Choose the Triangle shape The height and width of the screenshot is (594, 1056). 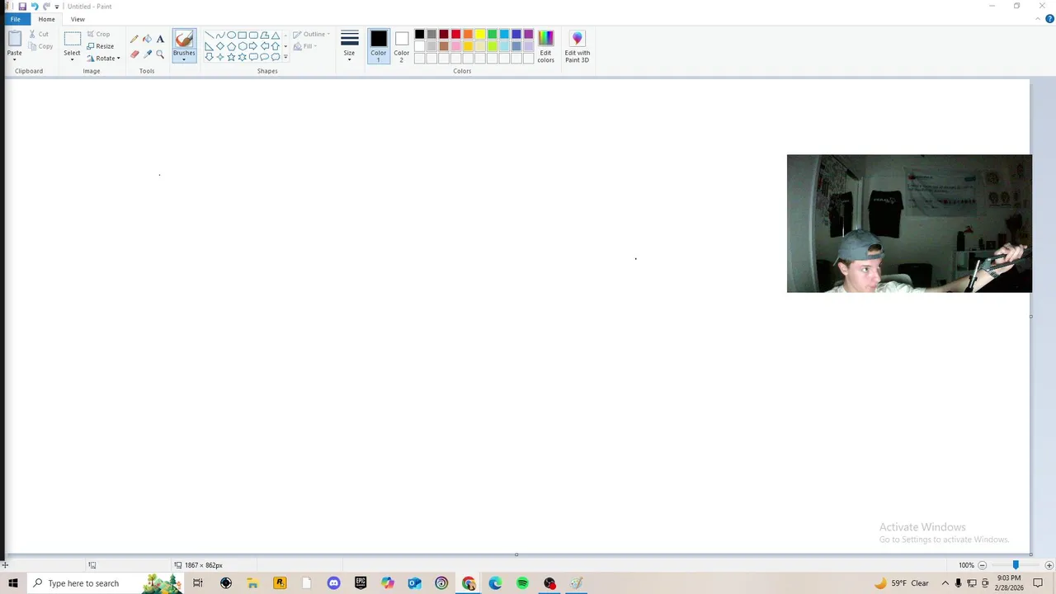(276, 35)
